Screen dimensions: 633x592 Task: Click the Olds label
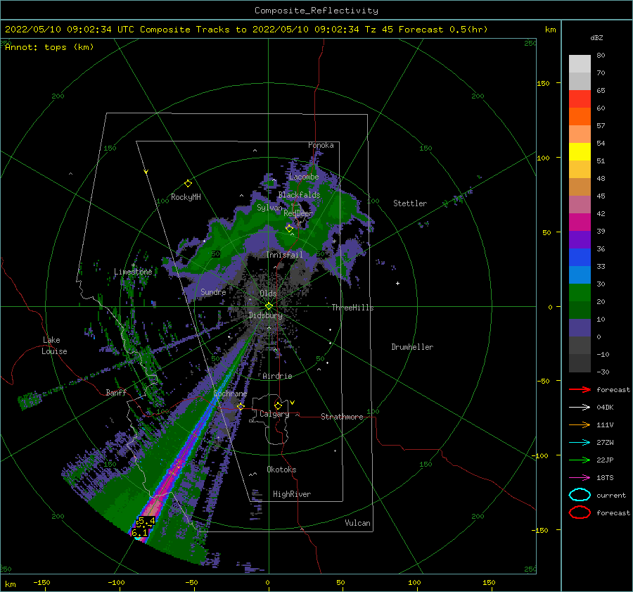click(x=268, y=294)
